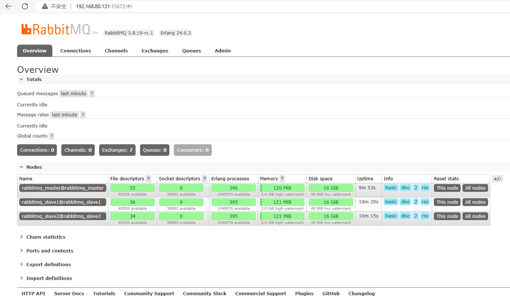Reset stats for This node on slave1 row
This screenshot has width=510, height=306.
(x=447, y=202)
